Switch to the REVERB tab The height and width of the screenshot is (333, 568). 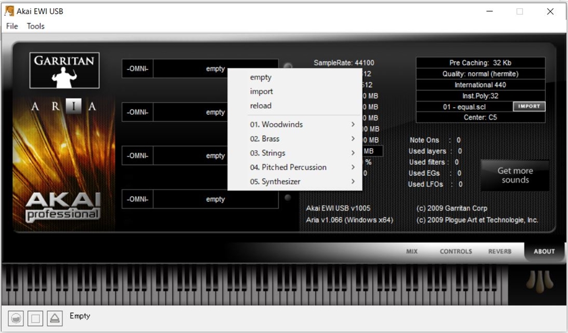coord(500,251)
